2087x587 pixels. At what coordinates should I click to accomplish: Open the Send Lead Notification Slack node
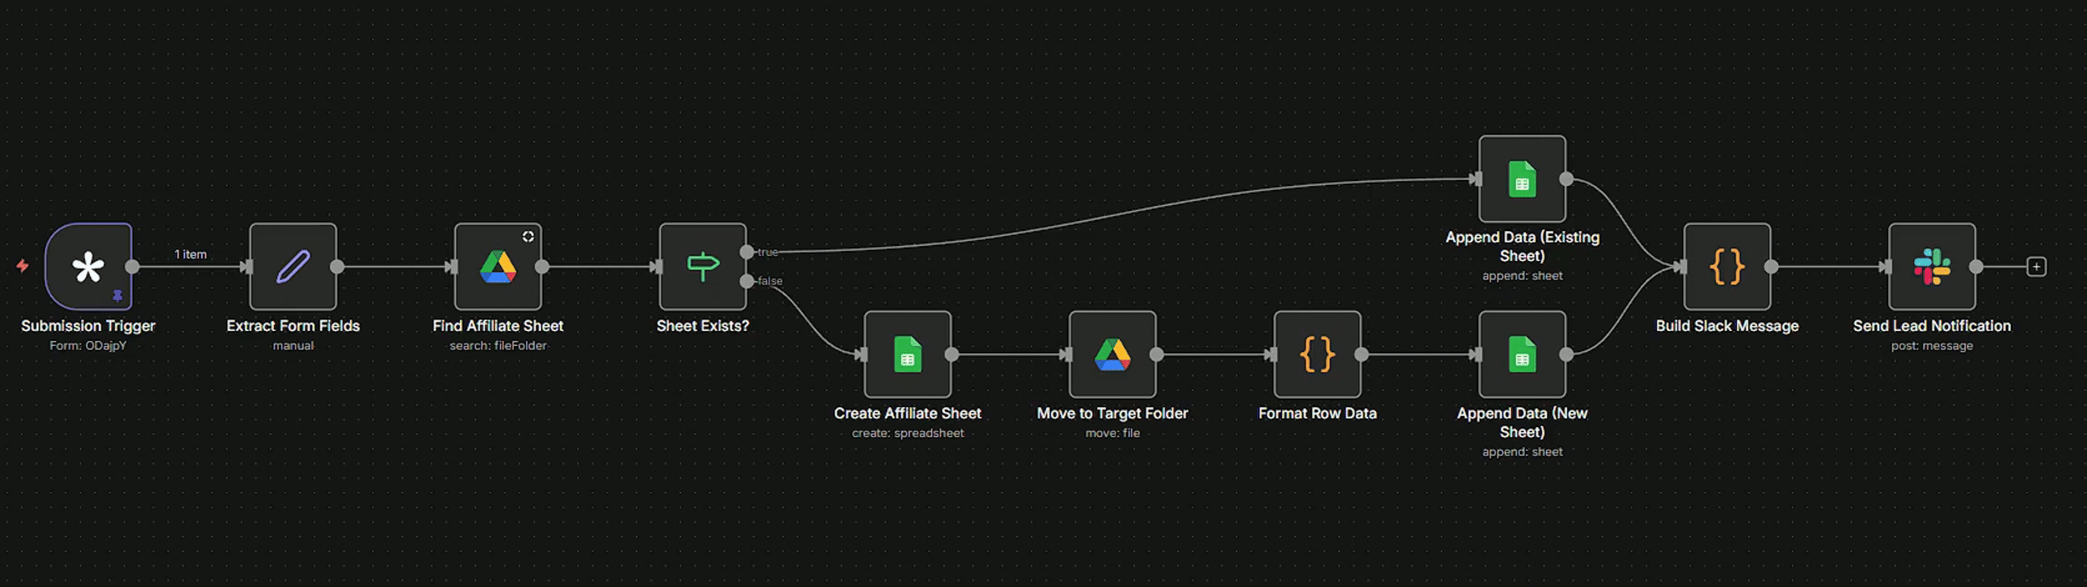point(1932,267)
